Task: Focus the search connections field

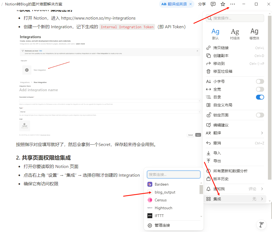Action: [x=174, y=174]
